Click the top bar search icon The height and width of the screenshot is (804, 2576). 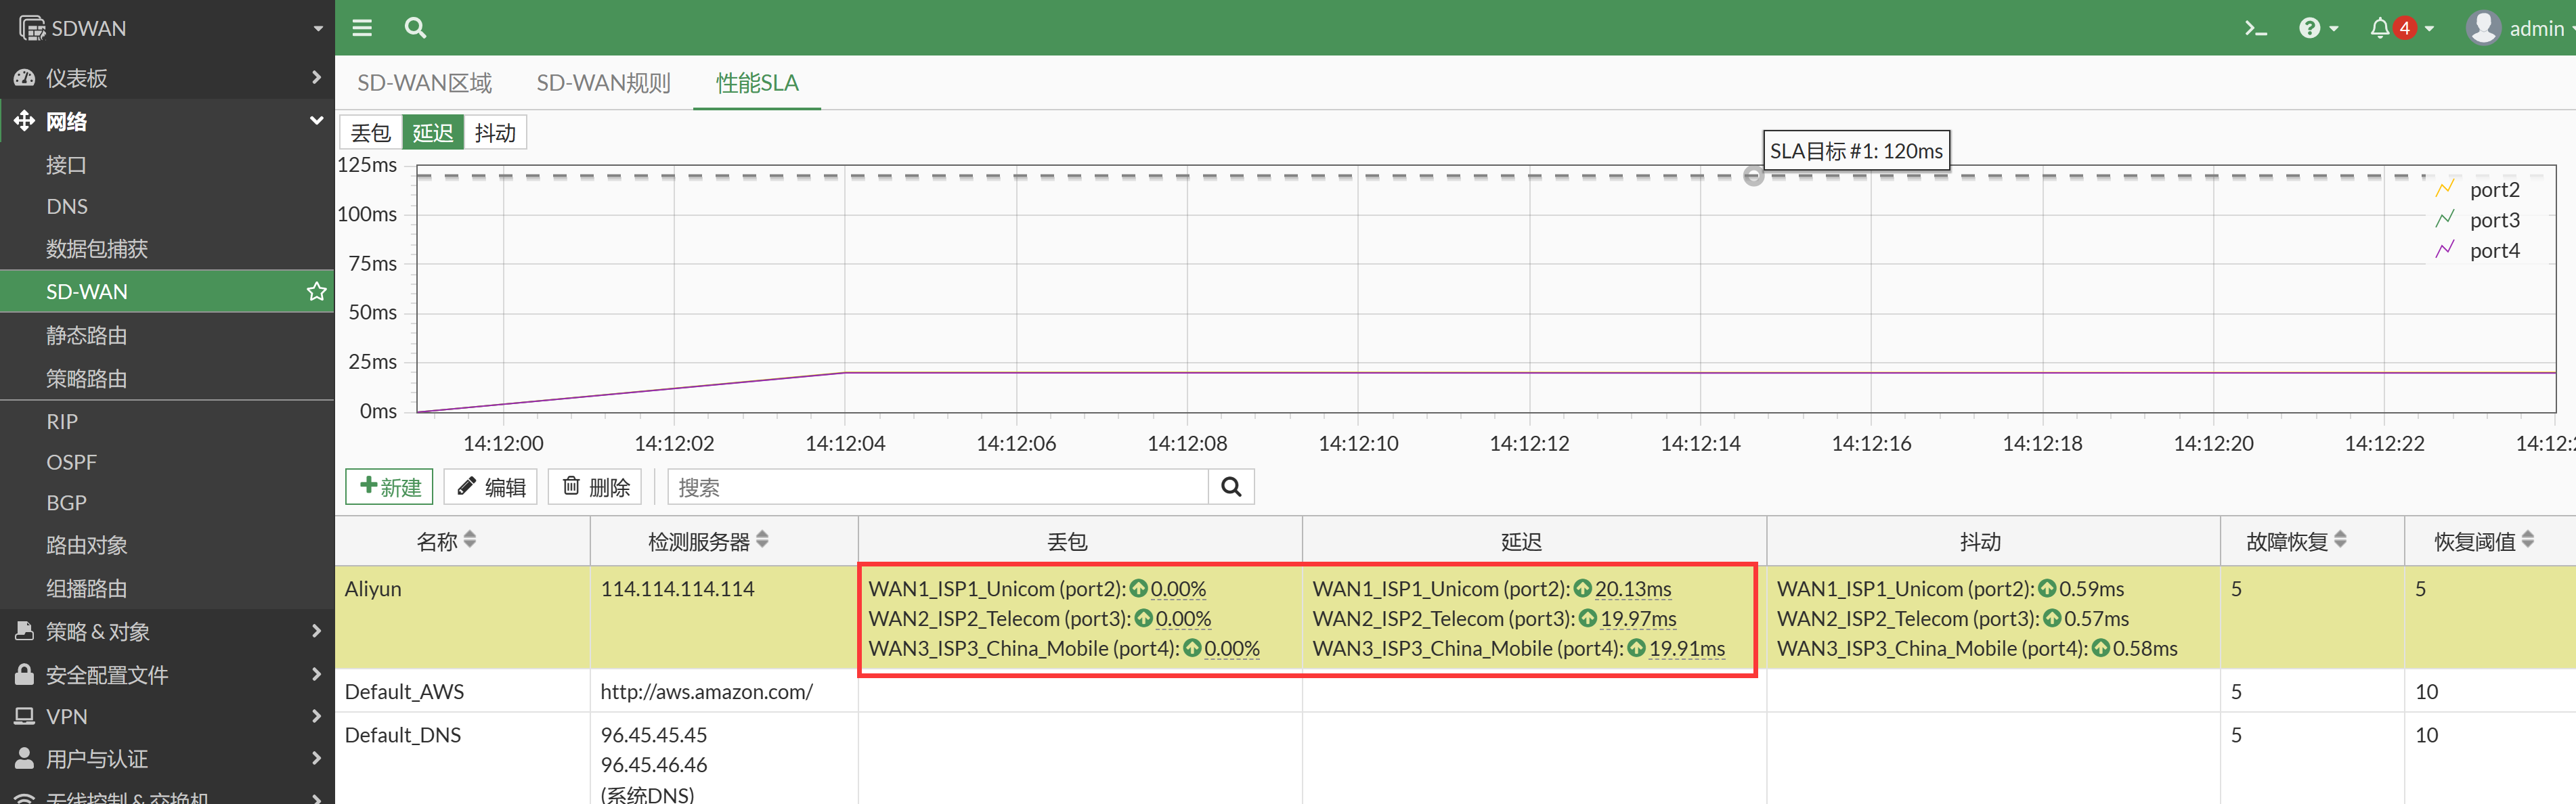[415, 28]
